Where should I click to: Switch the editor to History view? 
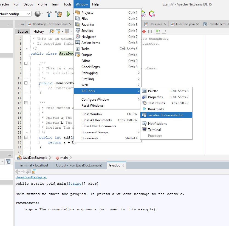tap(38, 32)
